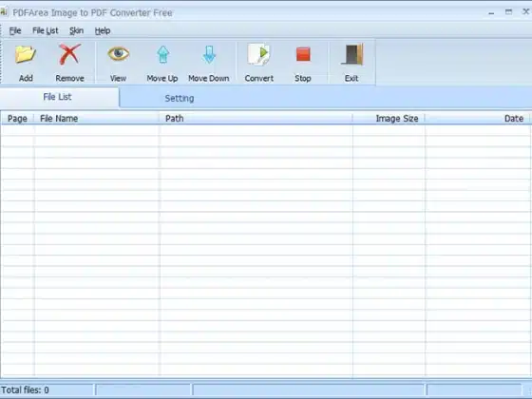
Task: Sort by the Page column header
Action: click(x=17, y=119)
